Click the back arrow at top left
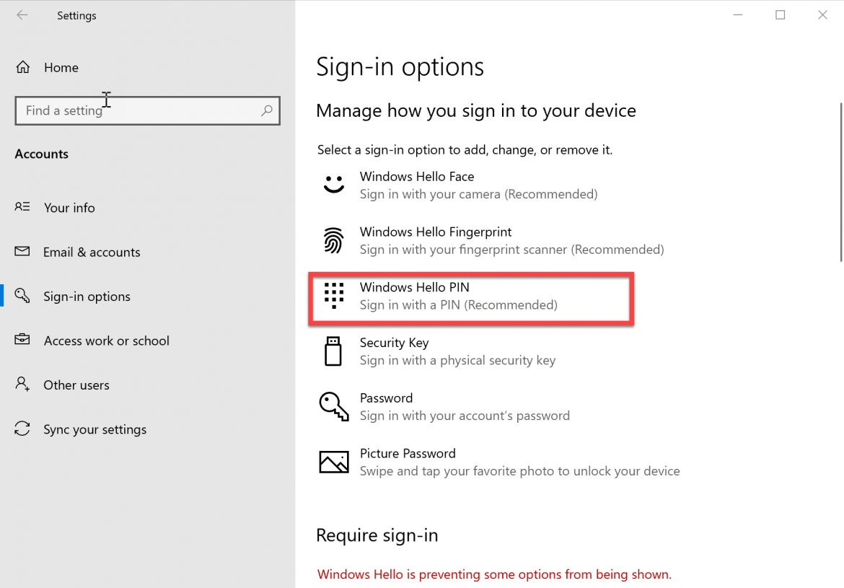Viewport: 844px width, 588px height. pos(22,15)
